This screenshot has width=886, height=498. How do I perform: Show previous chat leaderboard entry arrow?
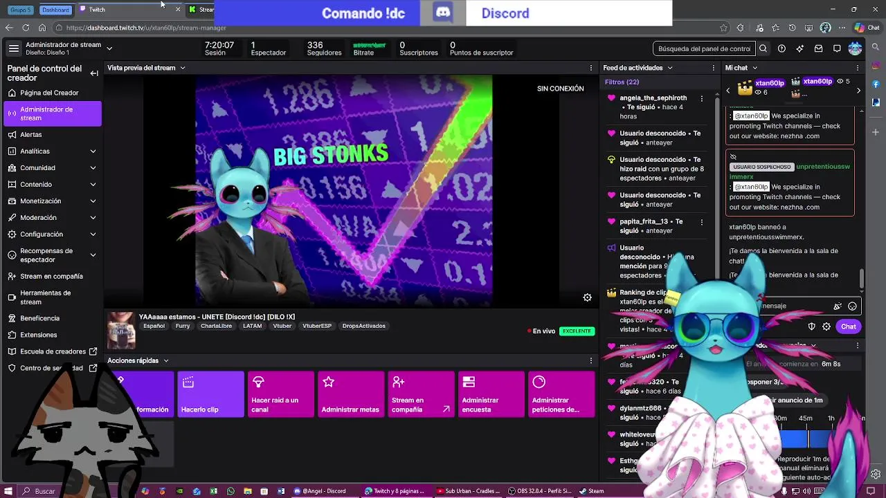(x=727, y=91)
